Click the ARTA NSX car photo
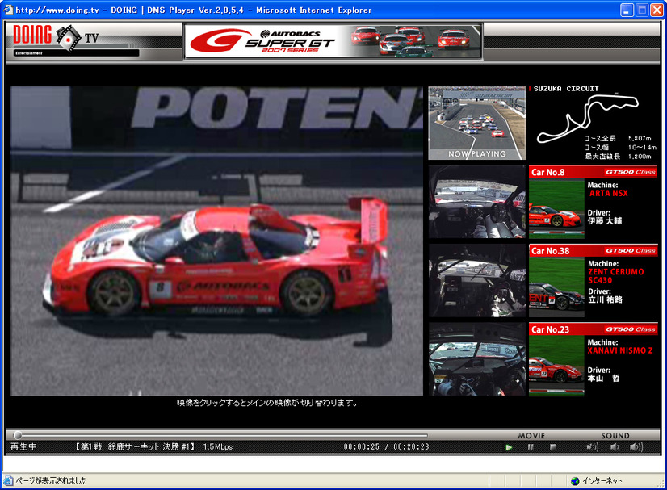The width and height of the screenshot is (667, 490). [556, 208]
